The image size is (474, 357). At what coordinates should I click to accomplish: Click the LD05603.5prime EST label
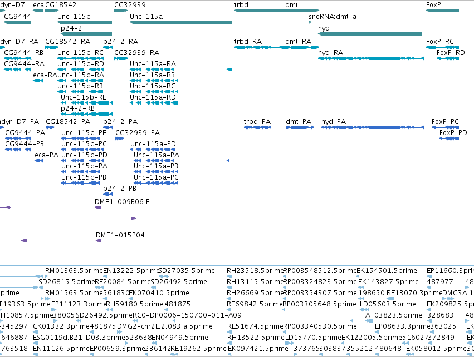coord(388,304)
